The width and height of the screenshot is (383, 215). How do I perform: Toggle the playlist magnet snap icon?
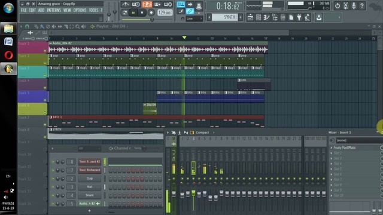pyautogui.click(x=27, y=26)
